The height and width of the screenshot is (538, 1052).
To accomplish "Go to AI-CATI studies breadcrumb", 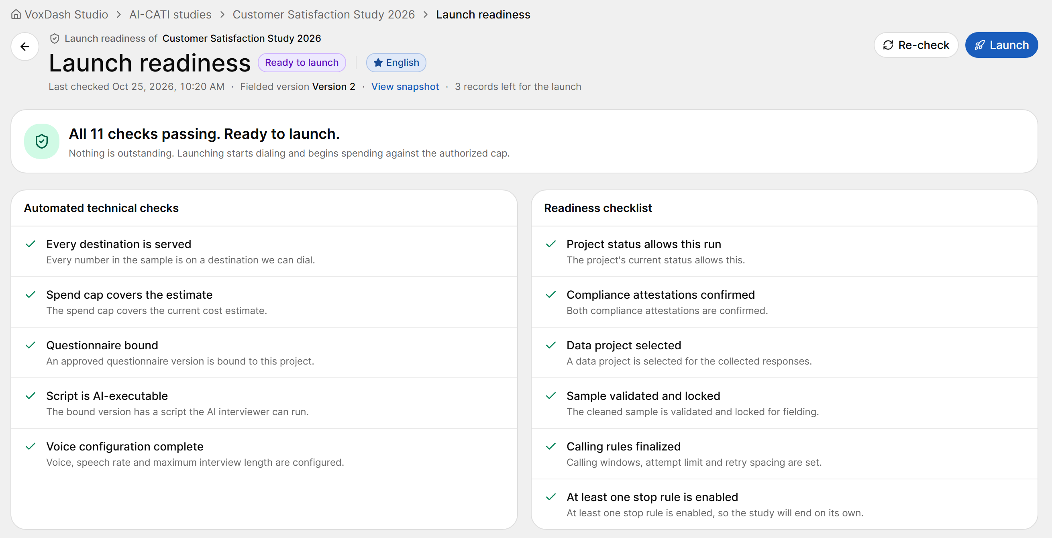I will coord(170,15).
